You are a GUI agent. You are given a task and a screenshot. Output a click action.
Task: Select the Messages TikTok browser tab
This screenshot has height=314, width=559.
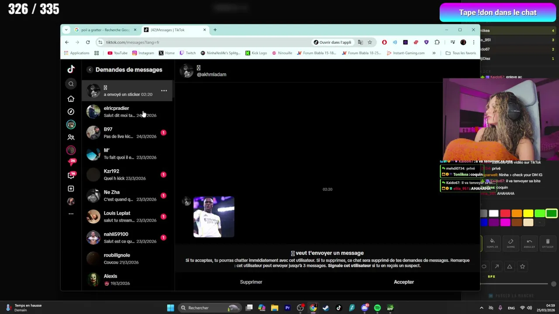point(175,30)
